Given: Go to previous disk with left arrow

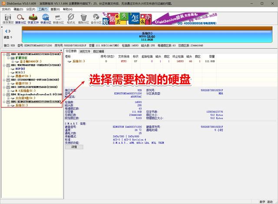Looking at the screenshot, I should pos(6,31).
